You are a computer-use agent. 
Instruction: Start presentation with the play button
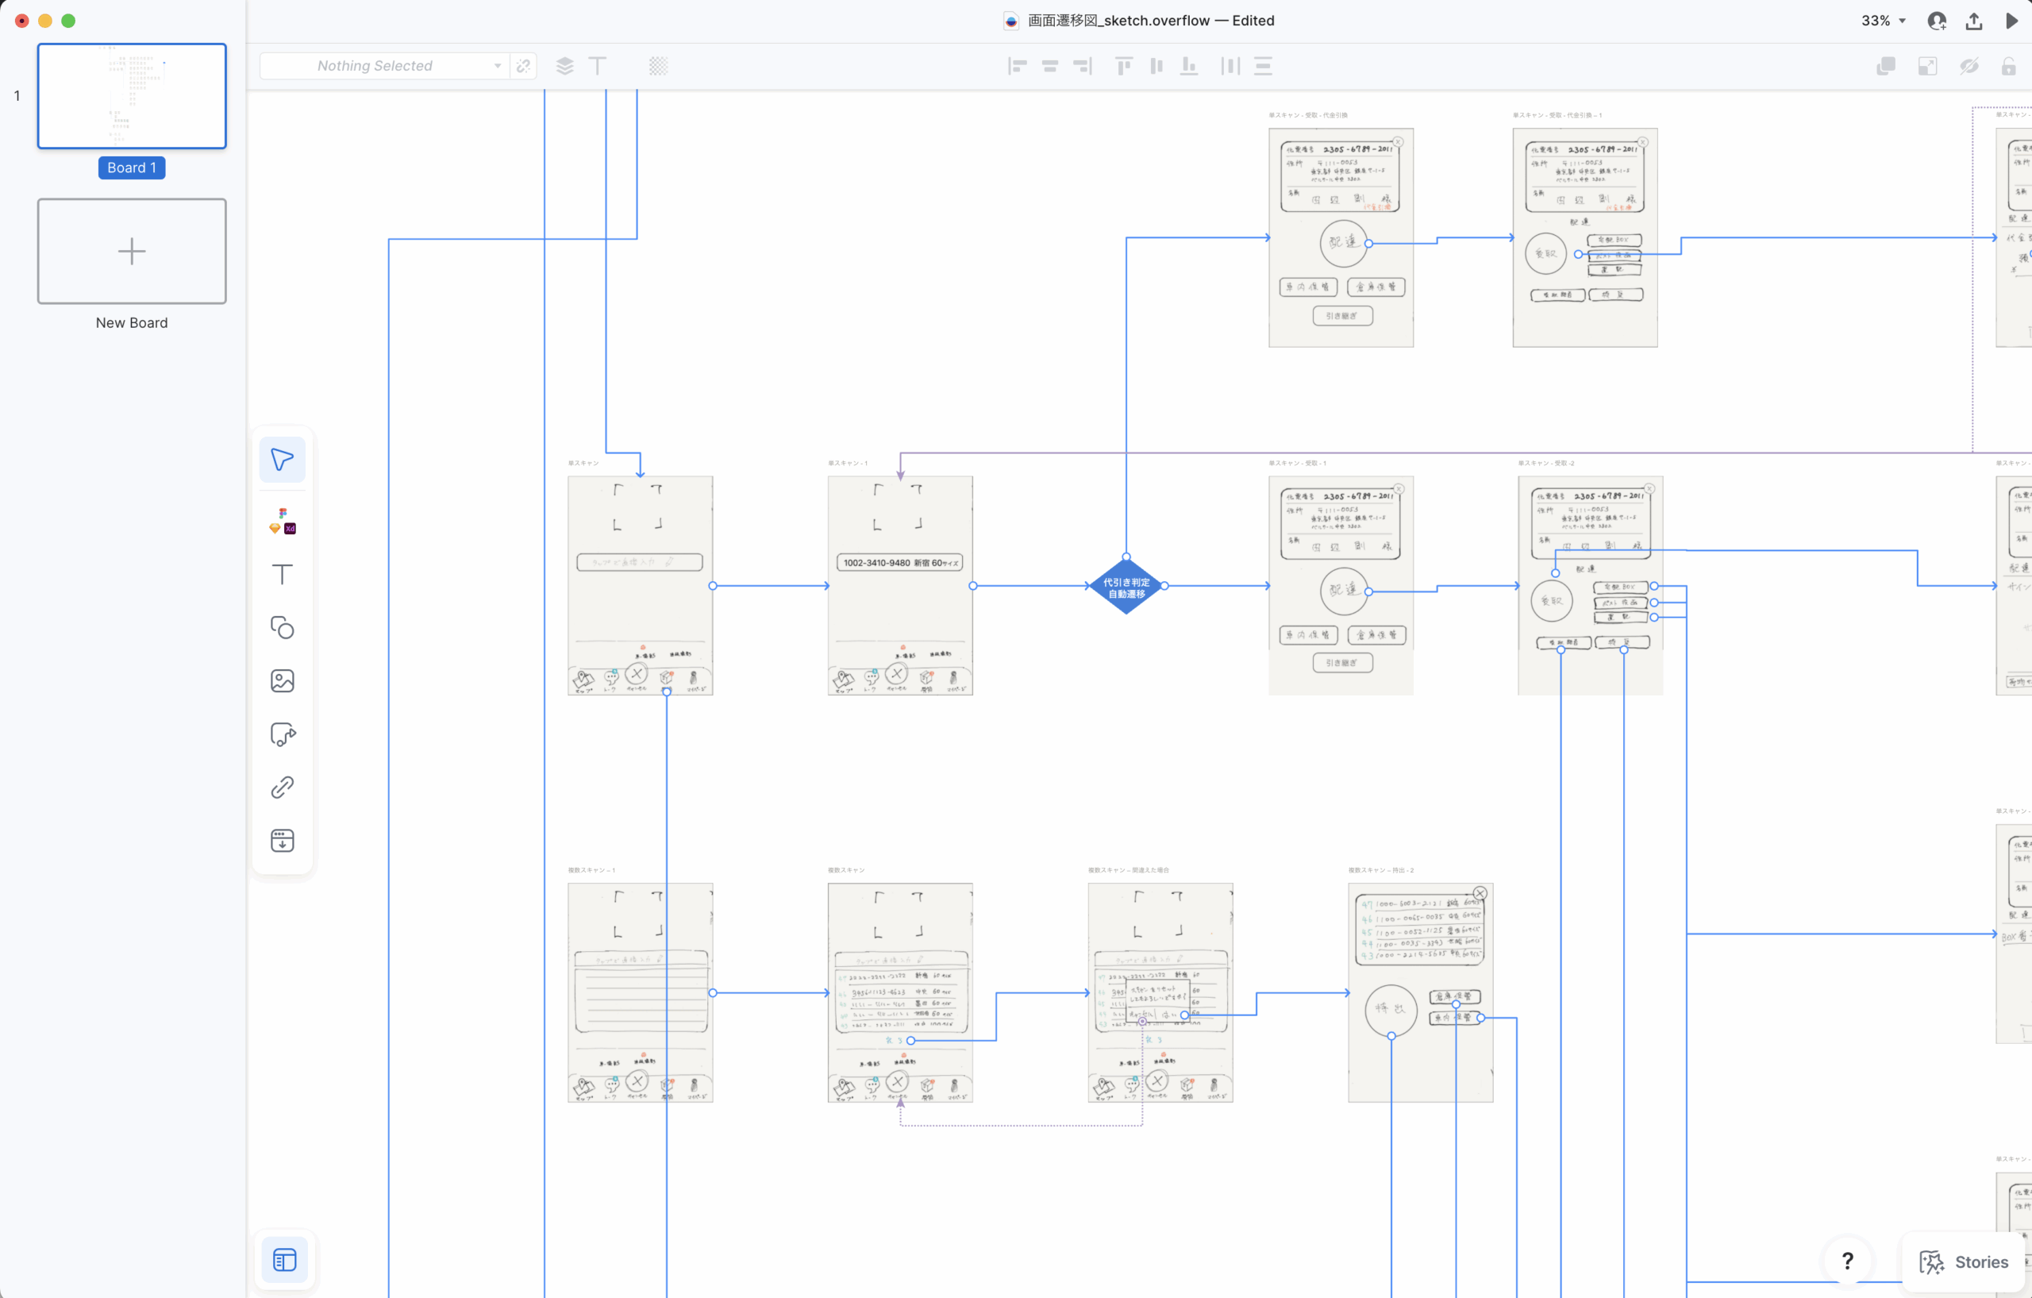pos(2011,21)
